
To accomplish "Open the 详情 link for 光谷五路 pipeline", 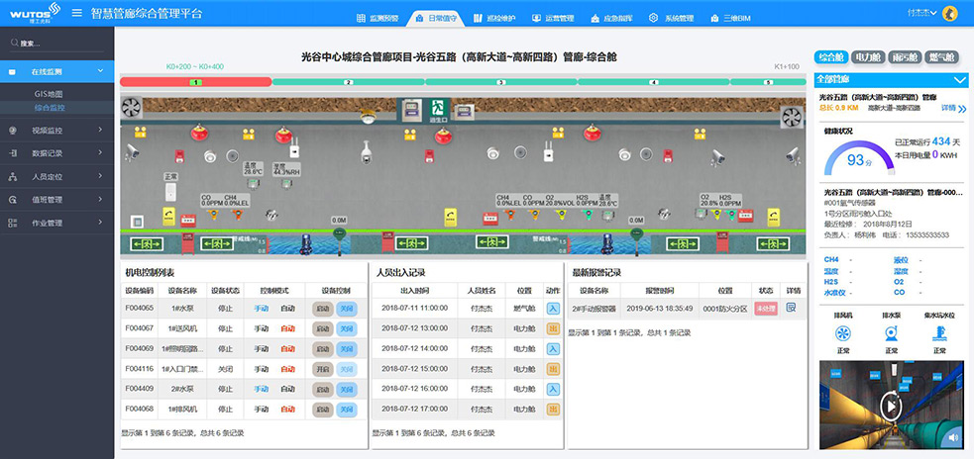I will pos(952,108).
